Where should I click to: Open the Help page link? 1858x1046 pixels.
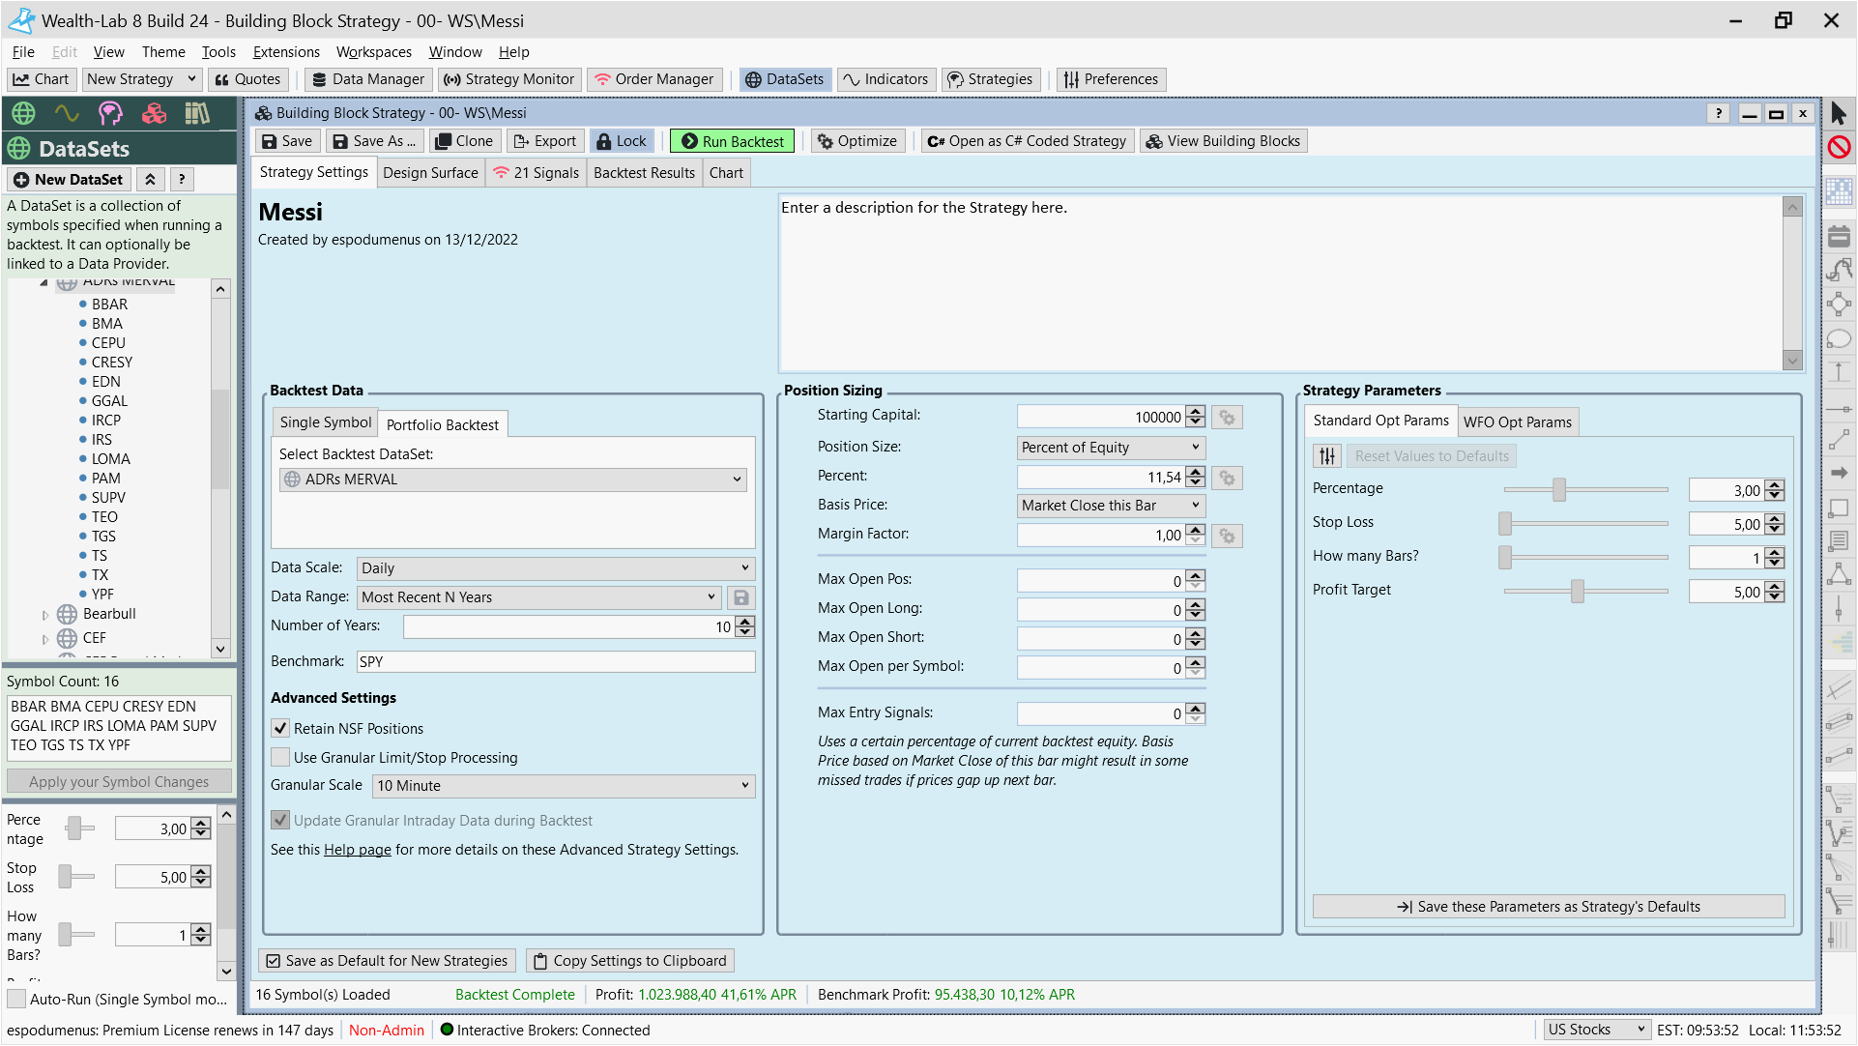[x=358, y=850]
